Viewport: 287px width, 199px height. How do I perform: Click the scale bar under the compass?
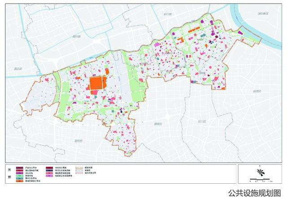(261, 179)
